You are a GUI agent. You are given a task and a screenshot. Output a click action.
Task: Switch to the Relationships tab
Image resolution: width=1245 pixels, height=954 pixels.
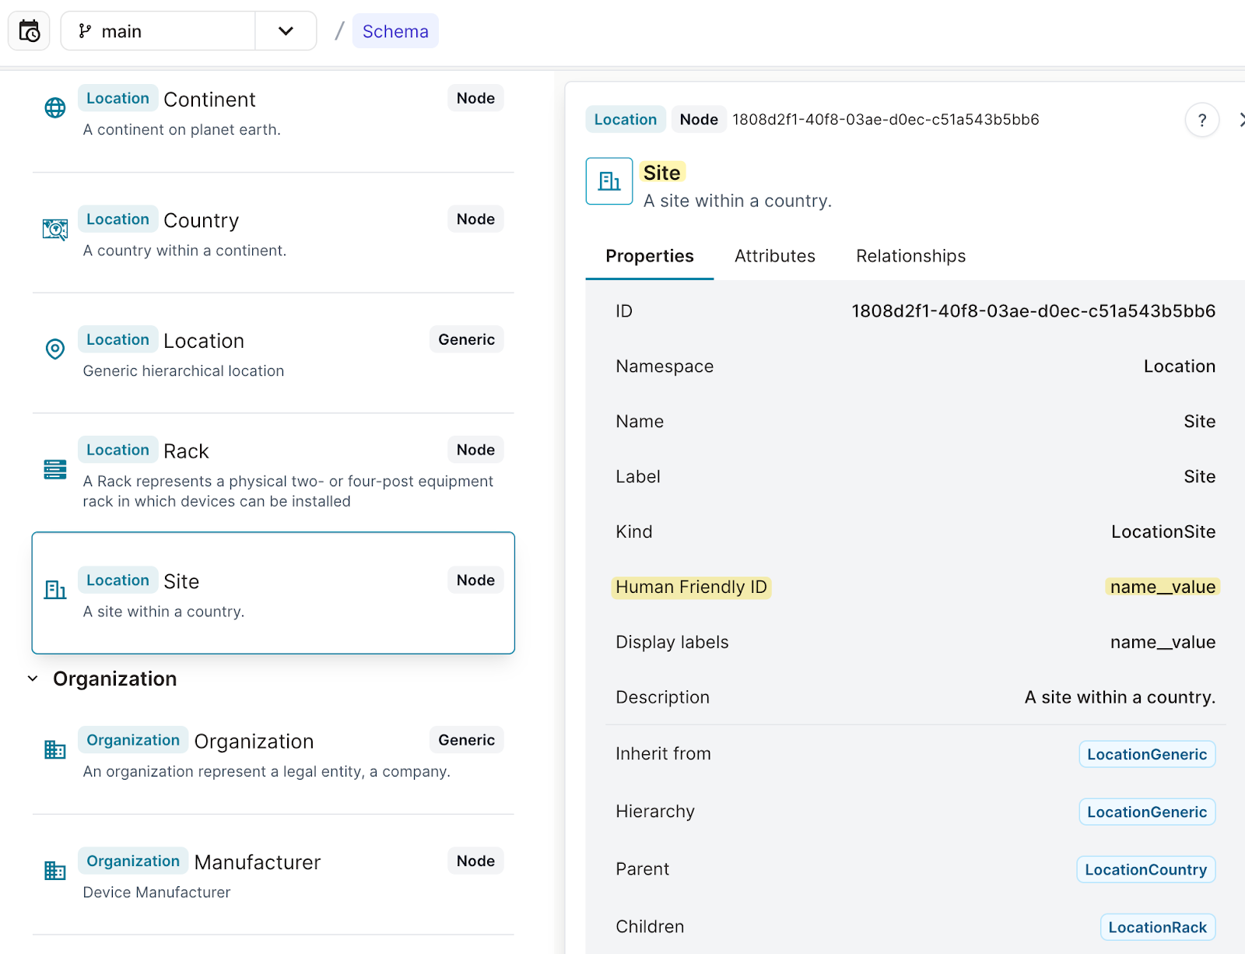[x=911, y=256]
